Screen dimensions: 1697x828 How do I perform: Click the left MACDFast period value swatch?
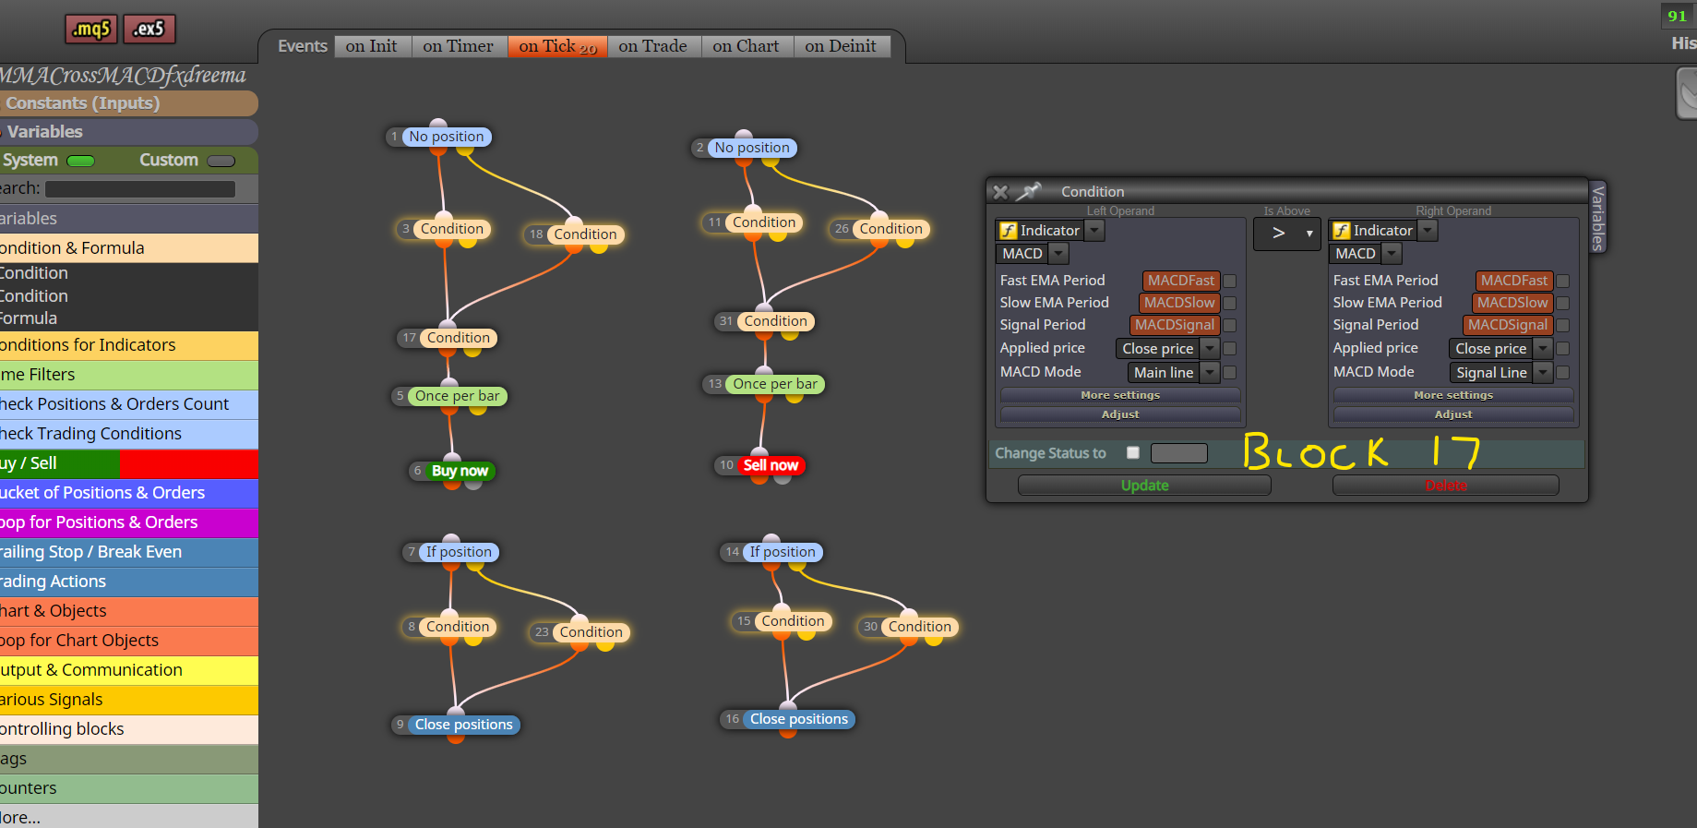tap(1181, 281)
